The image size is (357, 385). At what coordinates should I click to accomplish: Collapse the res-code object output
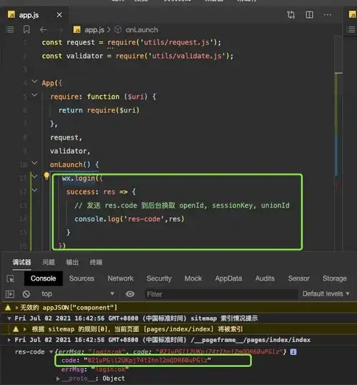tap(51, 352)
